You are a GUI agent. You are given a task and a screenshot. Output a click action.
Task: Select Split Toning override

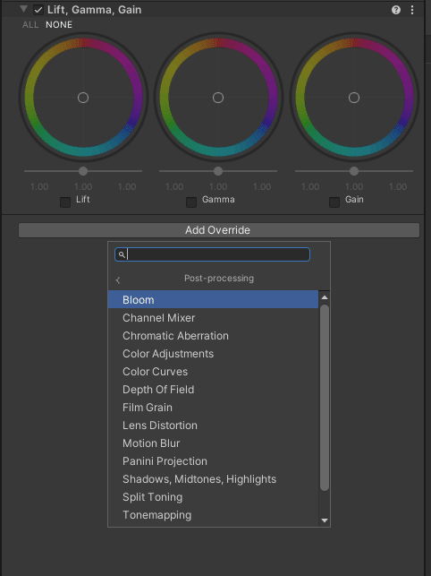coord(213,497)
